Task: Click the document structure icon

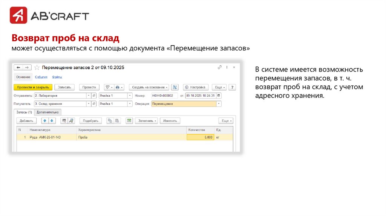Action: pos(175,87)
